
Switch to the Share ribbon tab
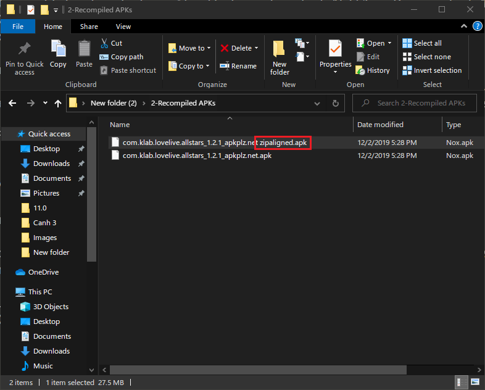(x=89, y=27)
